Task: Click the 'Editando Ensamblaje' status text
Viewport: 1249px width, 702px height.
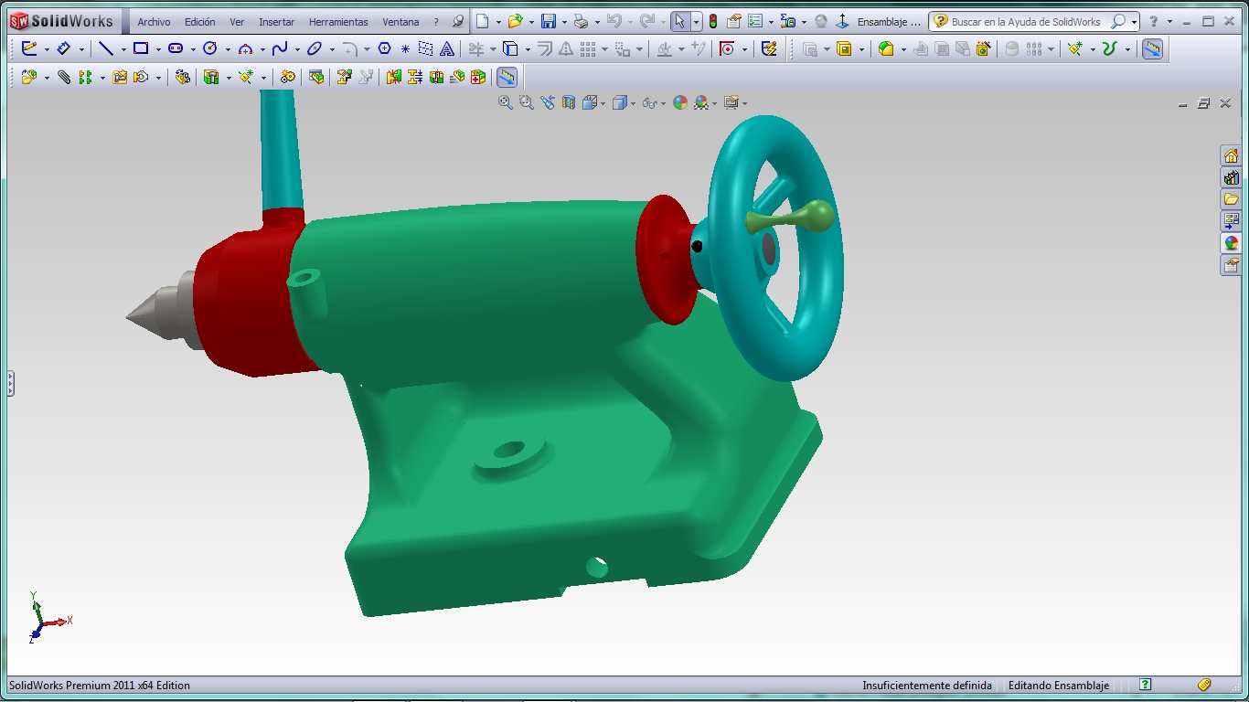Action: (x=1059, y=686)
